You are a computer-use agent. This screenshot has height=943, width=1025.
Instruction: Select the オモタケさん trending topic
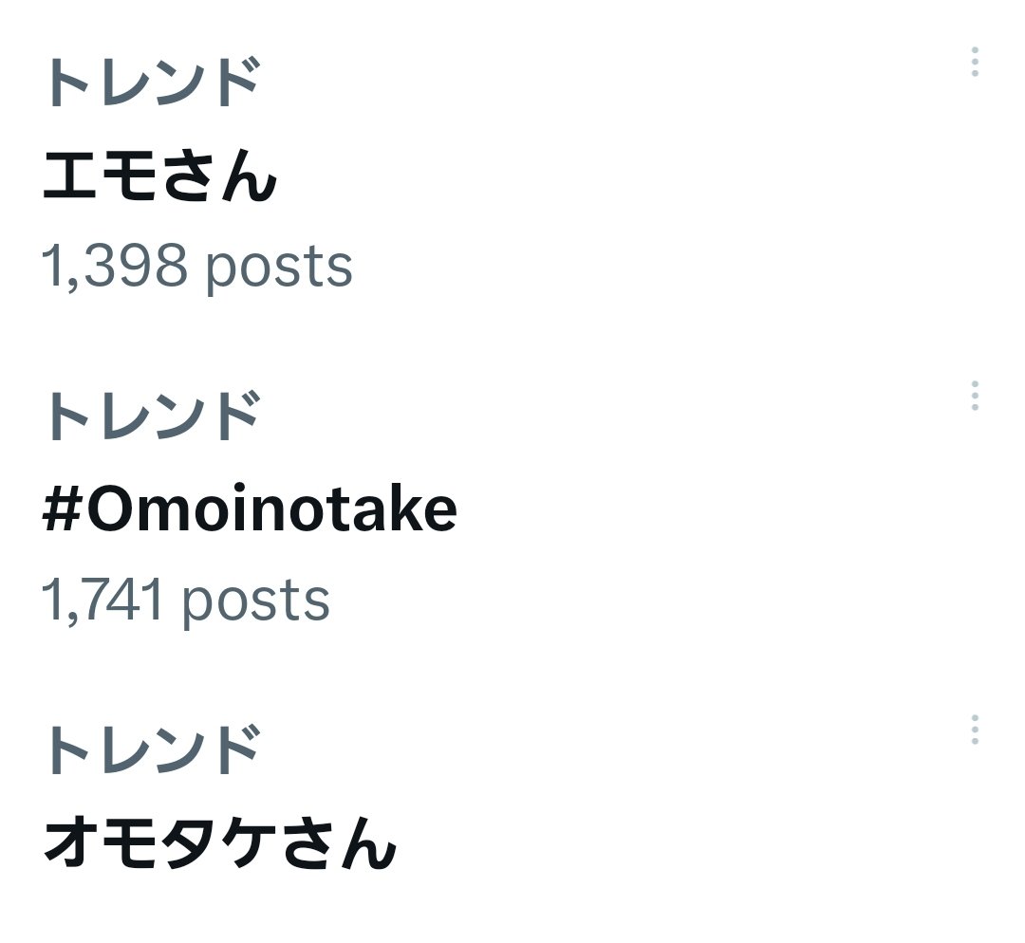tap(219, 844)
